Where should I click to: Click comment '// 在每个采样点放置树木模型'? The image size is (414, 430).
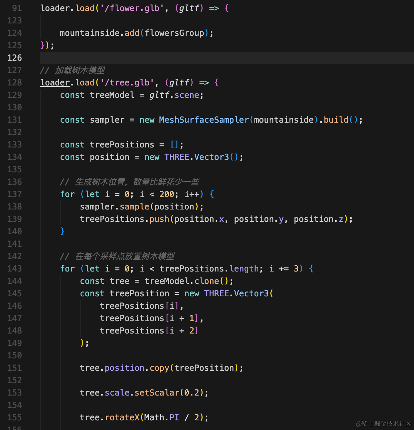coord(117,256)
